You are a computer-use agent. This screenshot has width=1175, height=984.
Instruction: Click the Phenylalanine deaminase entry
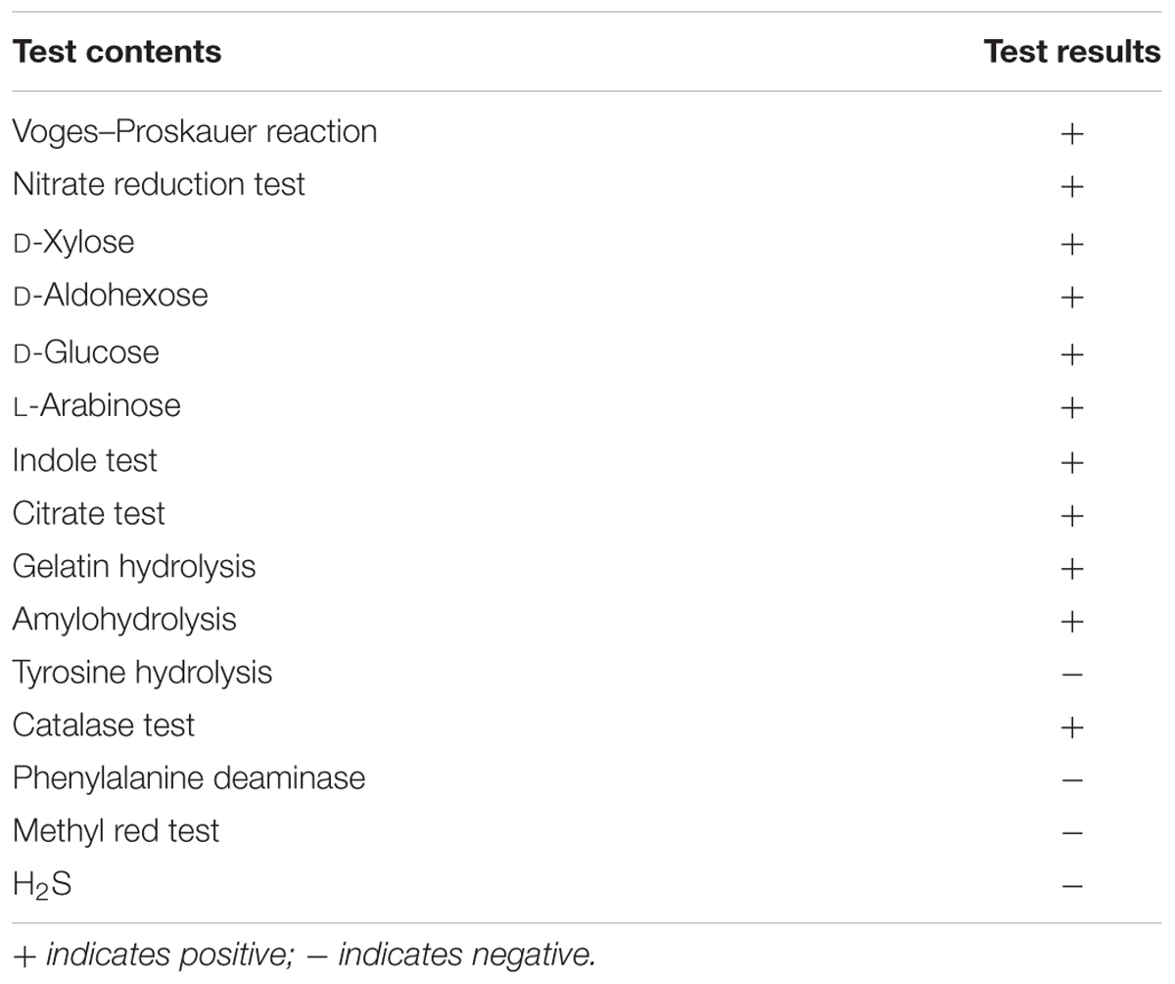pyautogui.click(x=189, y=778)
